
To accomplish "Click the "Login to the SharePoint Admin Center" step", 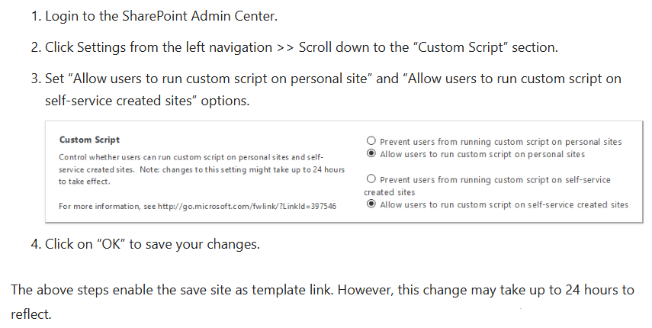I will (x=162, y=16).
